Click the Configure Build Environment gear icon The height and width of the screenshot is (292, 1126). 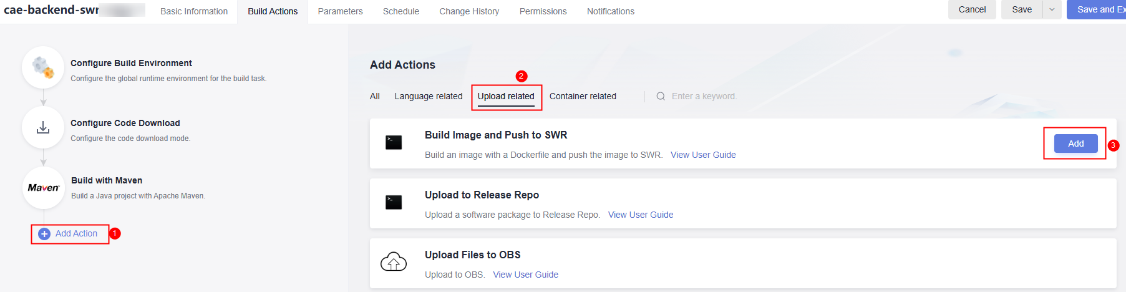tap(43, 67)
